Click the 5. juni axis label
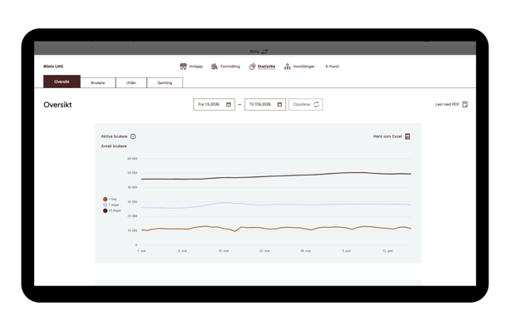 pos(346,251)
